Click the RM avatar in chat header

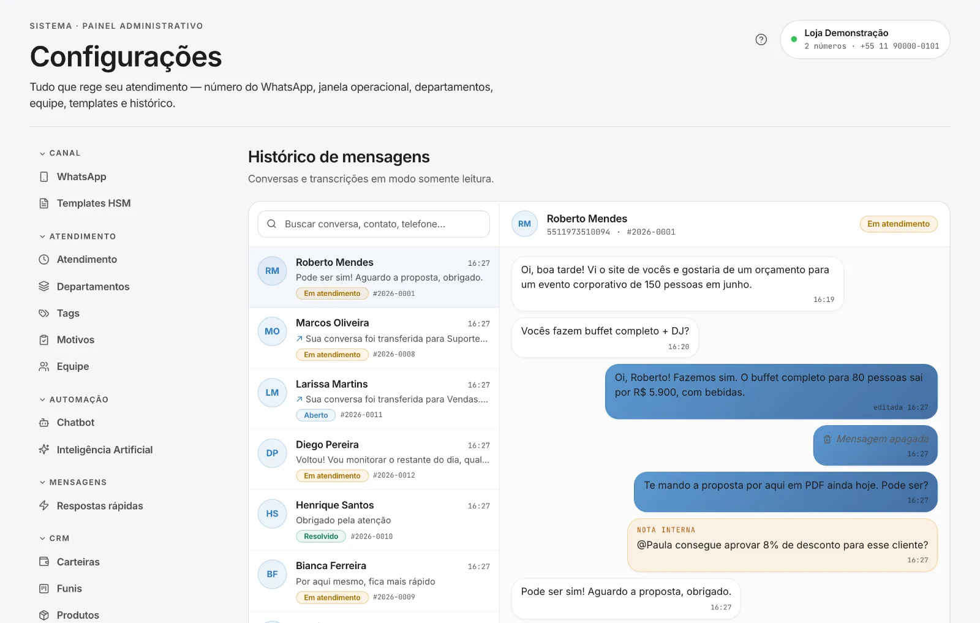pyautogui.click(x=525, y=224)
